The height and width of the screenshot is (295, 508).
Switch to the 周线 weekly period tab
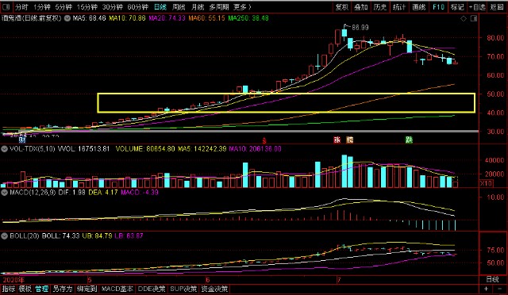pos(179,7)
